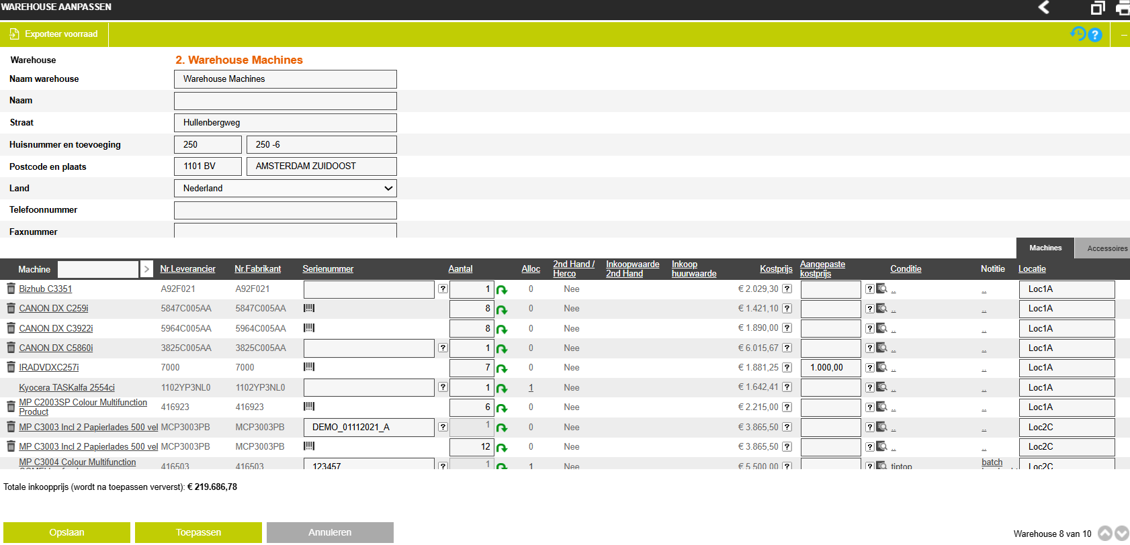The width and height of the screenshot is (1130, 545).
Task: Select the Machines tab
Action: (1045, 248)
